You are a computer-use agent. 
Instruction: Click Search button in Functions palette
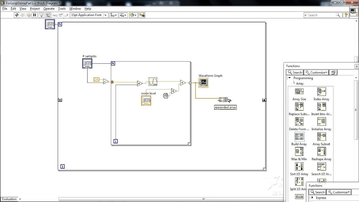295,72
